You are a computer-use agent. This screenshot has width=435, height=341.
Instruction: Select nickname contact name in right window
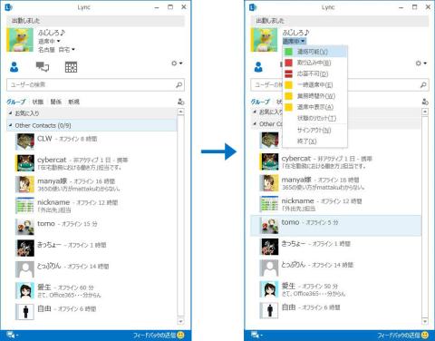point(297,200)
